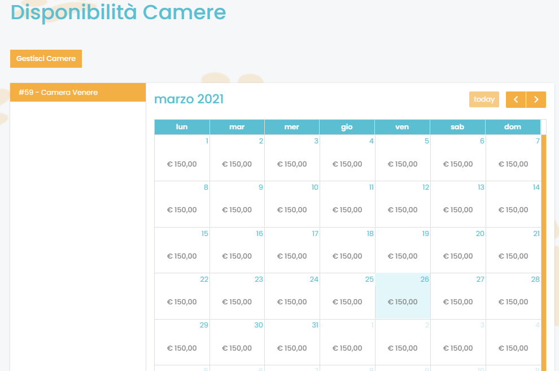Choose the greyed-out April 2 cell
This screenshot has width=559, height=371.
403,342
